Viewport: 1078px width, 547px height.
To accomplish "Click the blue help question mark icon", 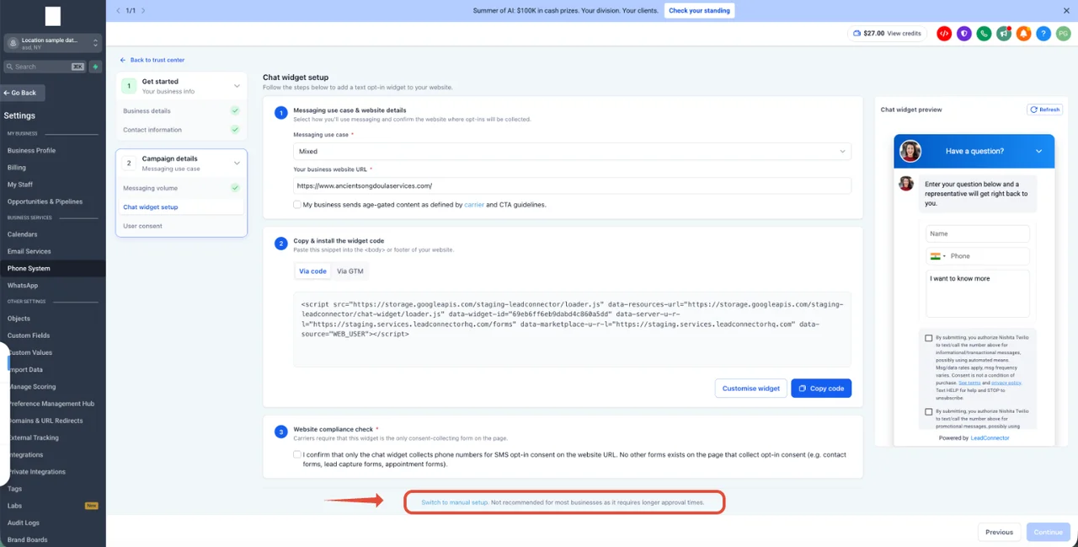I will pyautogui.click(x=1043, y=34).
